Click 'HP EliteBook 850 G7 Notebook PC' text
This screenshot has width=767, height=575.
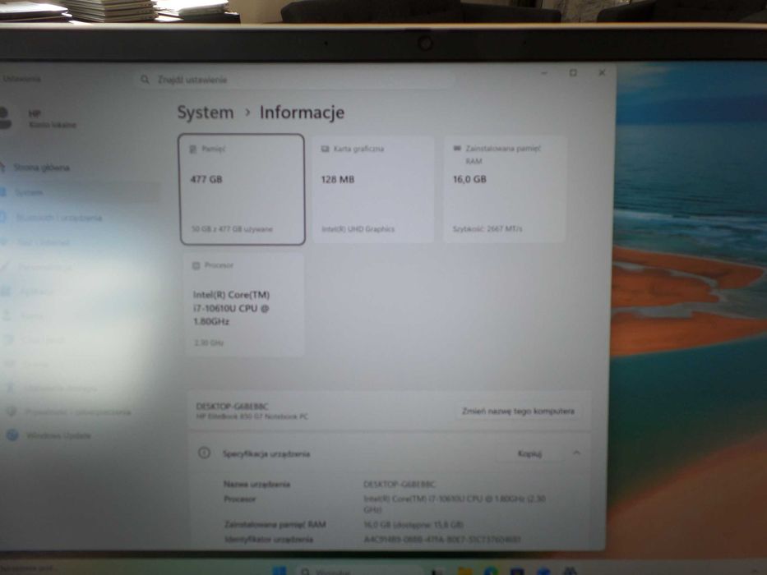point(252,416)
